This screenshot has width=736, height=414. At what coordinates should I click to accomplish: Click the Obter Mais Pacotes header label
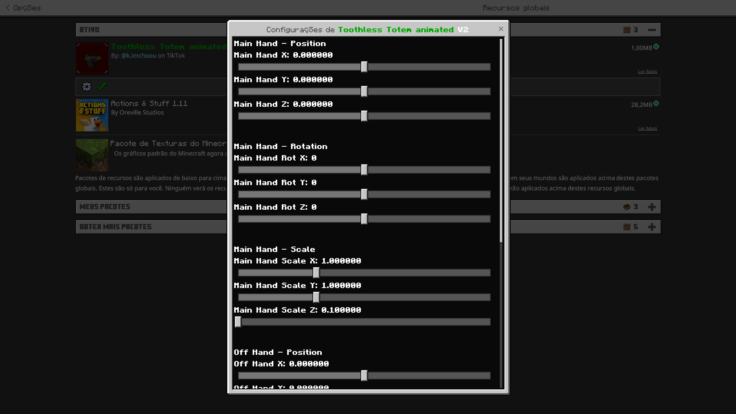(116, 227)
